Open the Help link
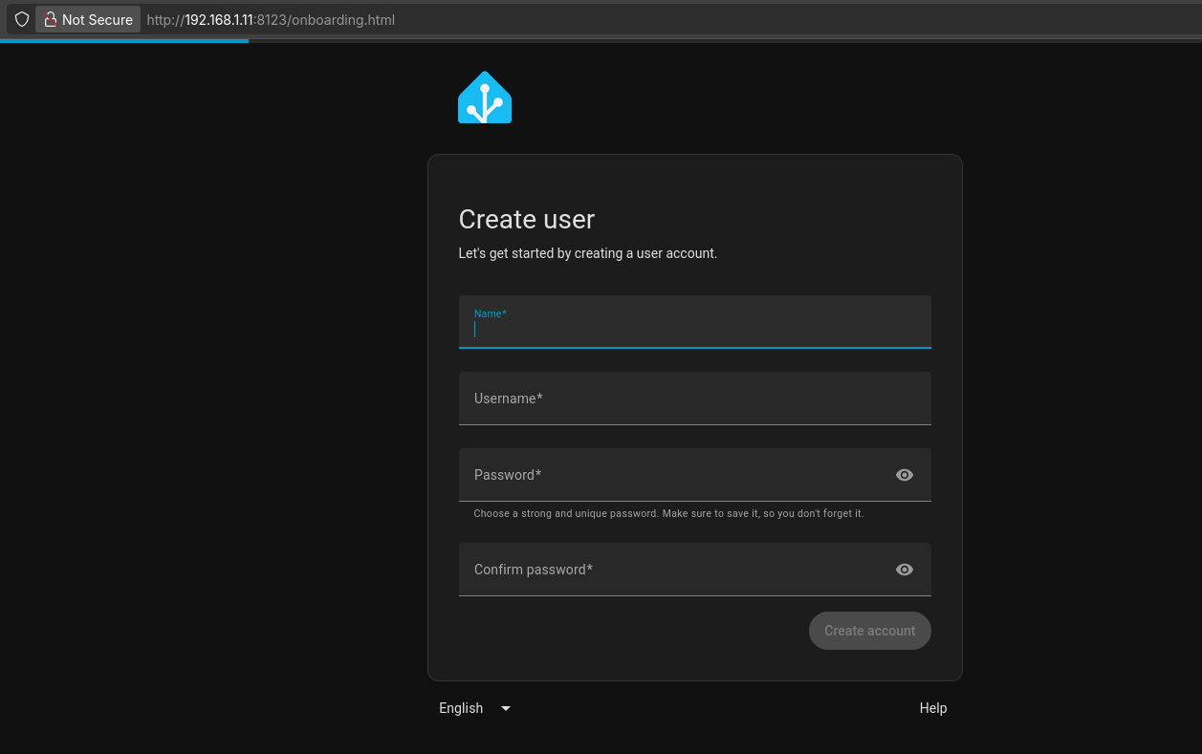Image resolution: width=1202 pixels, height=754 pixels. [x=933, y=708]
